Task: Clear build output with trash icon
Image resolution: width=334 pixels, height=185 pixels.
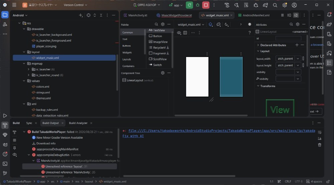Action: tap(320, 145)
